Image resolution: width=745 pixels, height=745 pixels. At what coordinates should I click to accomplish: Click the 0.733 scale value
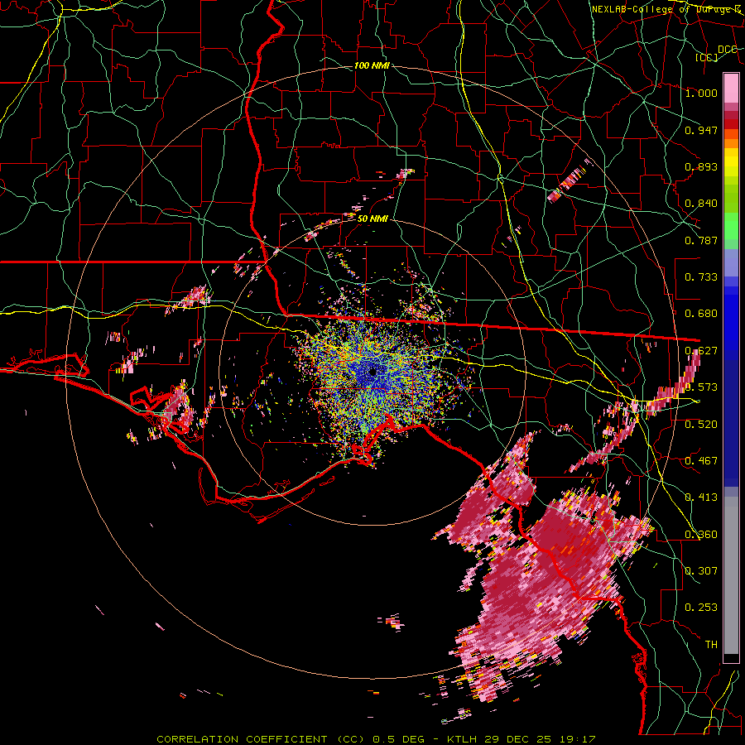click(701, 277)
